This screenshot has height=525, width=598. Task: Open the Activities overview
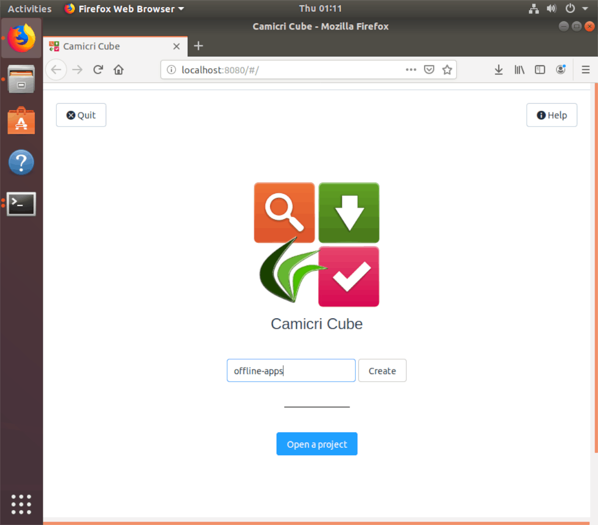click(x=29, y=8)
